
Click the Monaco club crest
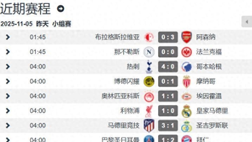(x=187, y=81)
